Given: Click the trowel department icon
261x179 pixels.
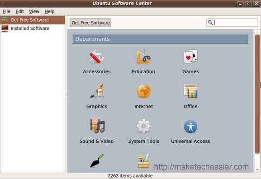Looking at the screenshot, I should [97, 161].
